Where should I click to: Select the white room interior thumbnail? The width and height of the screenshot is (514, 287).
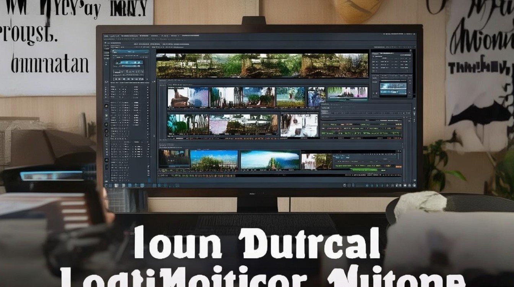click(299, 125)
